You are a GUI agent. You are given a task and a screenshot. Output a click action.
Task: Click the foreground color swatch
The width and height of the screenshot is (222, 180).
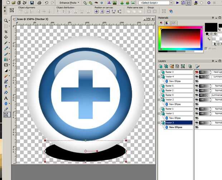211,27
